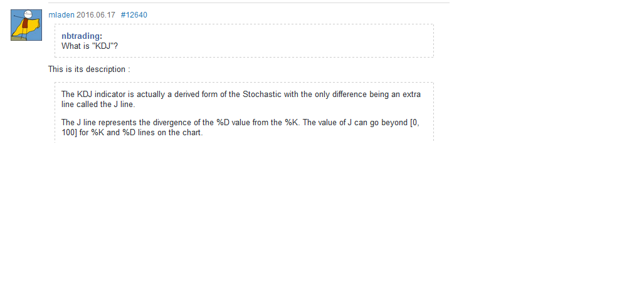Click the text "line called the J line."

[x=98, y=104]
